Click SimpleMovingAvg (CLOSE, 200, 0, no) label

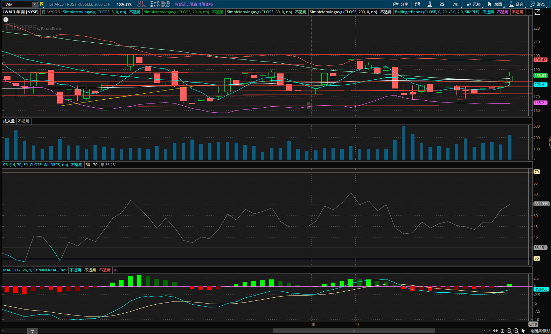[343, 12]
